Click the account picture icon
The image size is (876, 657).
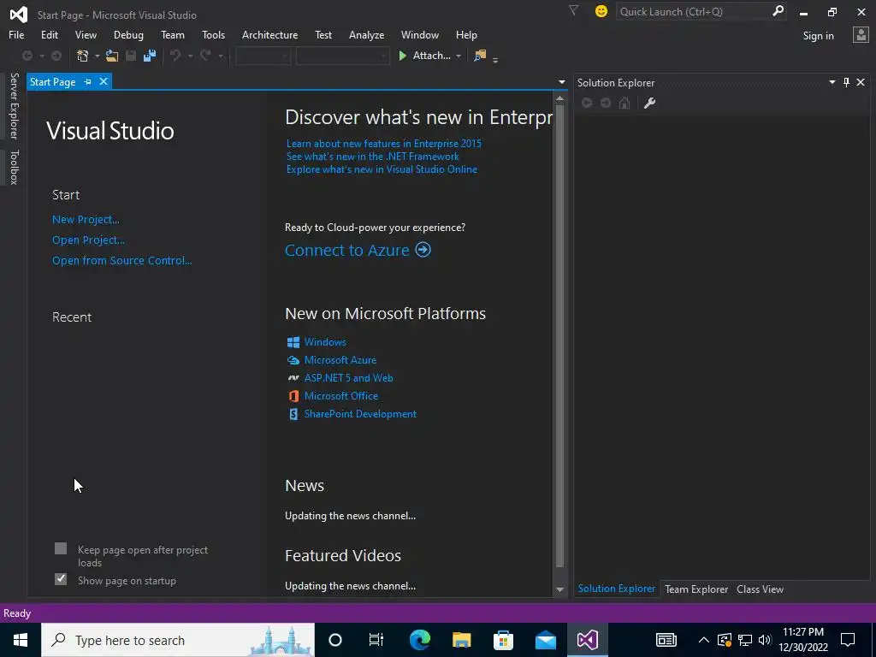pyautogui.click(x=861, y=35)
